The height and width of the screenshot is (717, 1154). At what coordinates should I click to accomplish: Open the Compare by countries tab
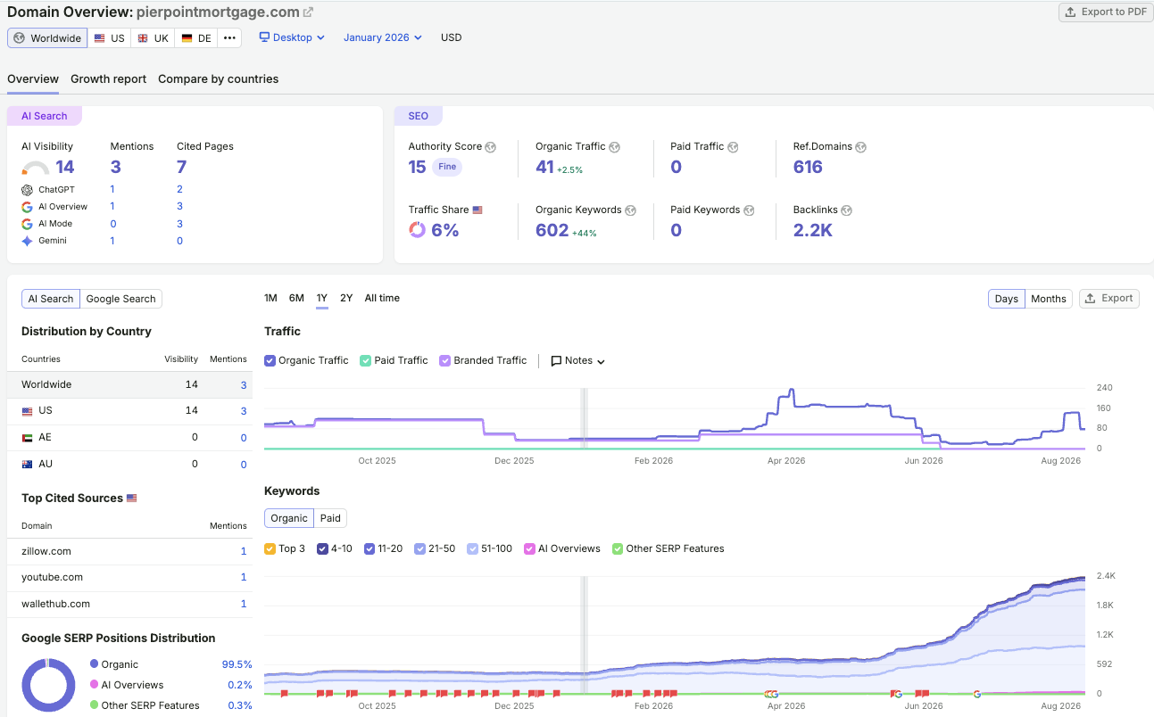pyautogui.click(x=218, y=78)
